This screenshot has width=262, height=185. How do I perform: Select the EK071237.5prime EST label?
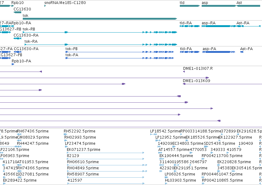pyautogui.click(x=83, y=150)
